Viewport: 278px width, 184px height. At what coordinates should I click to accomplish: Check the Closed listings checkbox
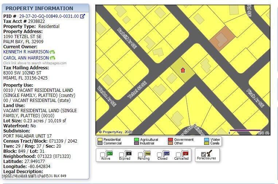159,155
